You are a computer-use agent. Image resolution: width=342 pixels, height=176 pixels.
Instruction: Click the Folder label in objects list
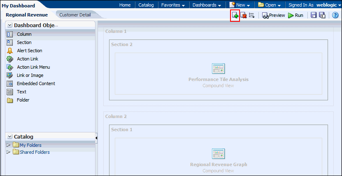[23, 100]
